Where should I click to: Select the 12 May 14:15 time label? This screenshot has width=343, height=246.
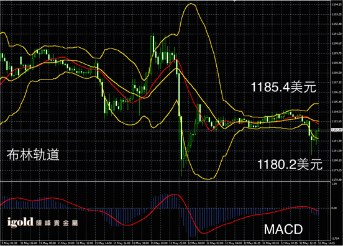[x=324, y=243]
